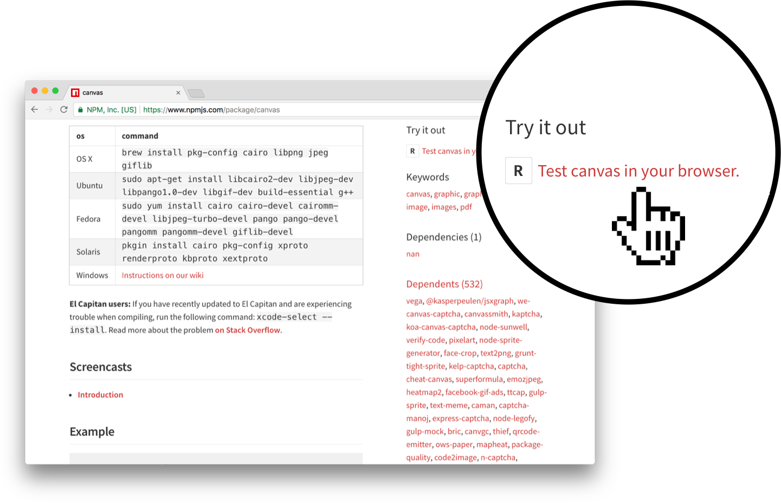Click the 'image' keyword link
781x503 pixels.
[x=417, y=207]
